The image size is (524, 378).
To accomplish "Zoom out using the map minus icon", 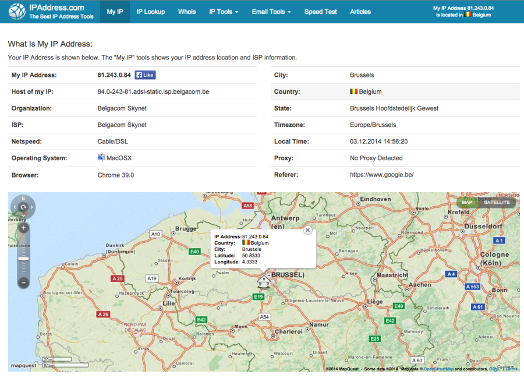I will tap(23, 282).
